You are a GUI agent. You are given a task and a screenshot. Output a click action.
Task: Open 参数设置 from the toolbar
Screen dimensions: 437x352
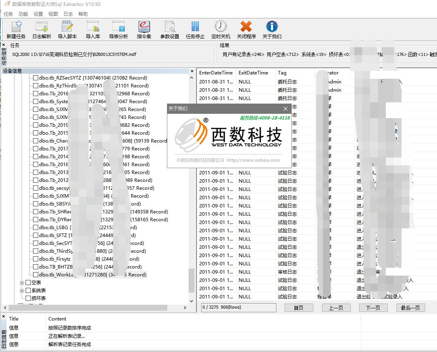point(170,26)
